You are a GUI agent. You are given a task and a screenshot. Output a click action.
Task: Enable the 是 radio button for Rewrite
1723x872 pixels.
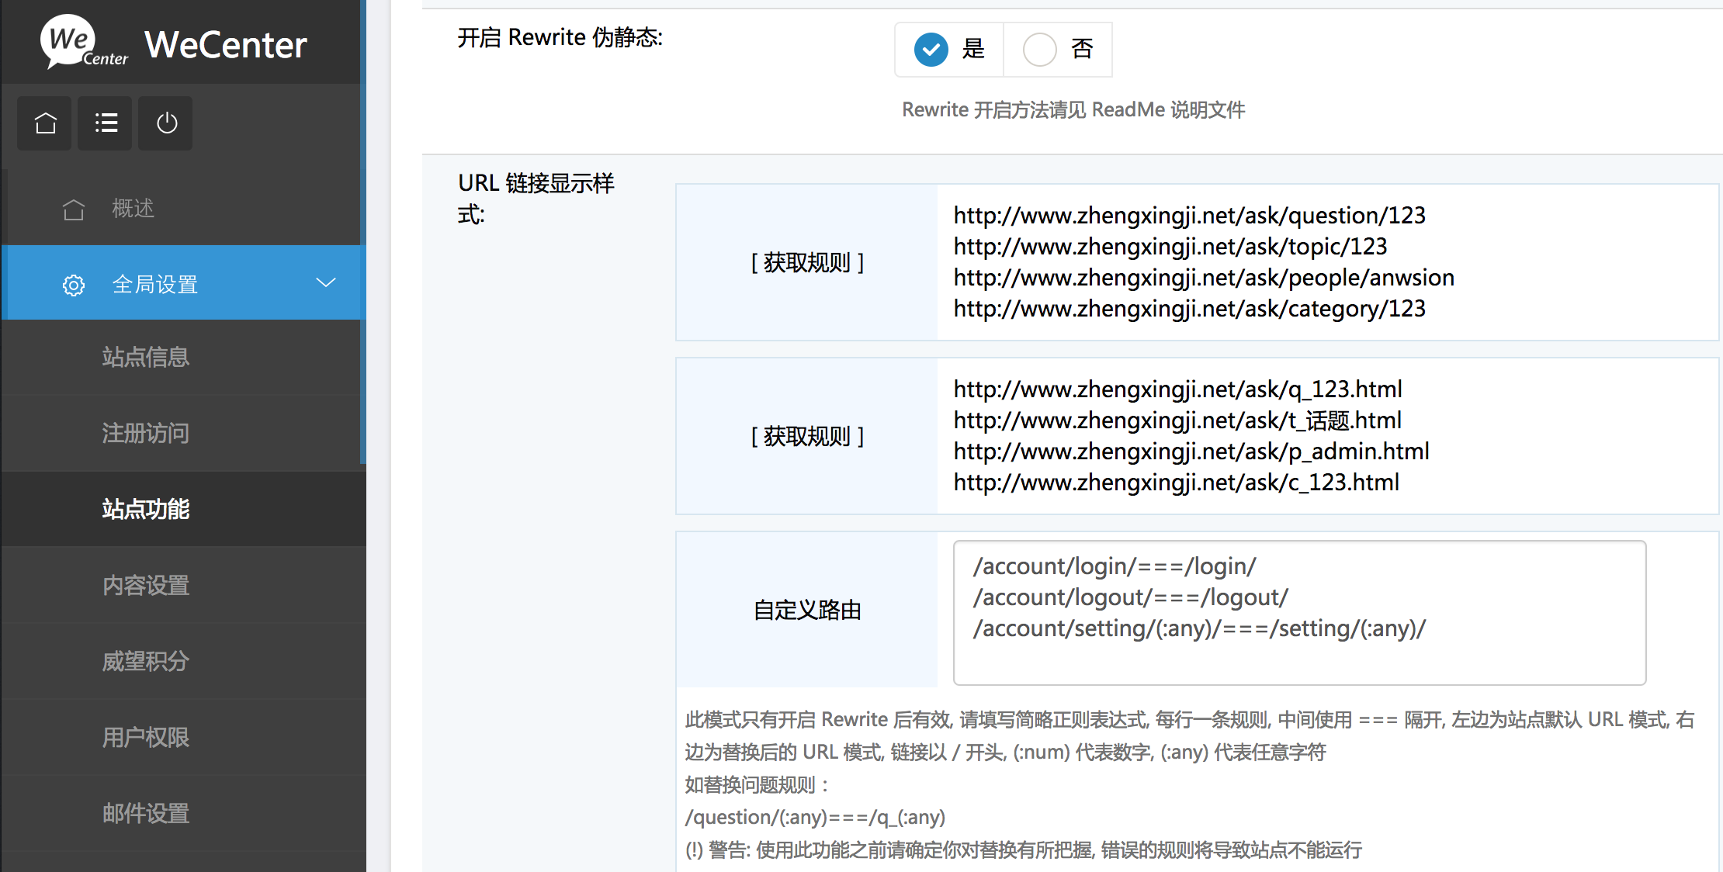[x=931, y=48]
